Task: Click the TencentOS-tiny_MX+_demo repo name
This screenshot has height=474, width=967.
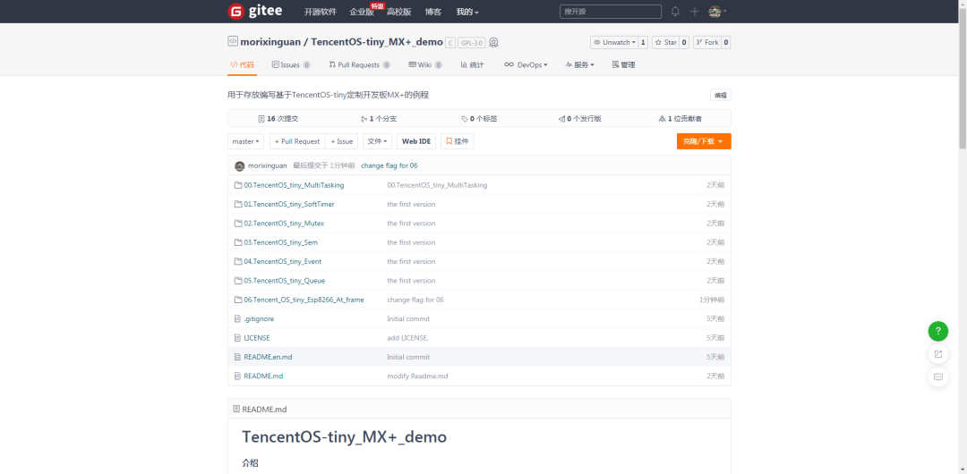Action: pyautogui.click(x=377, y=42)
